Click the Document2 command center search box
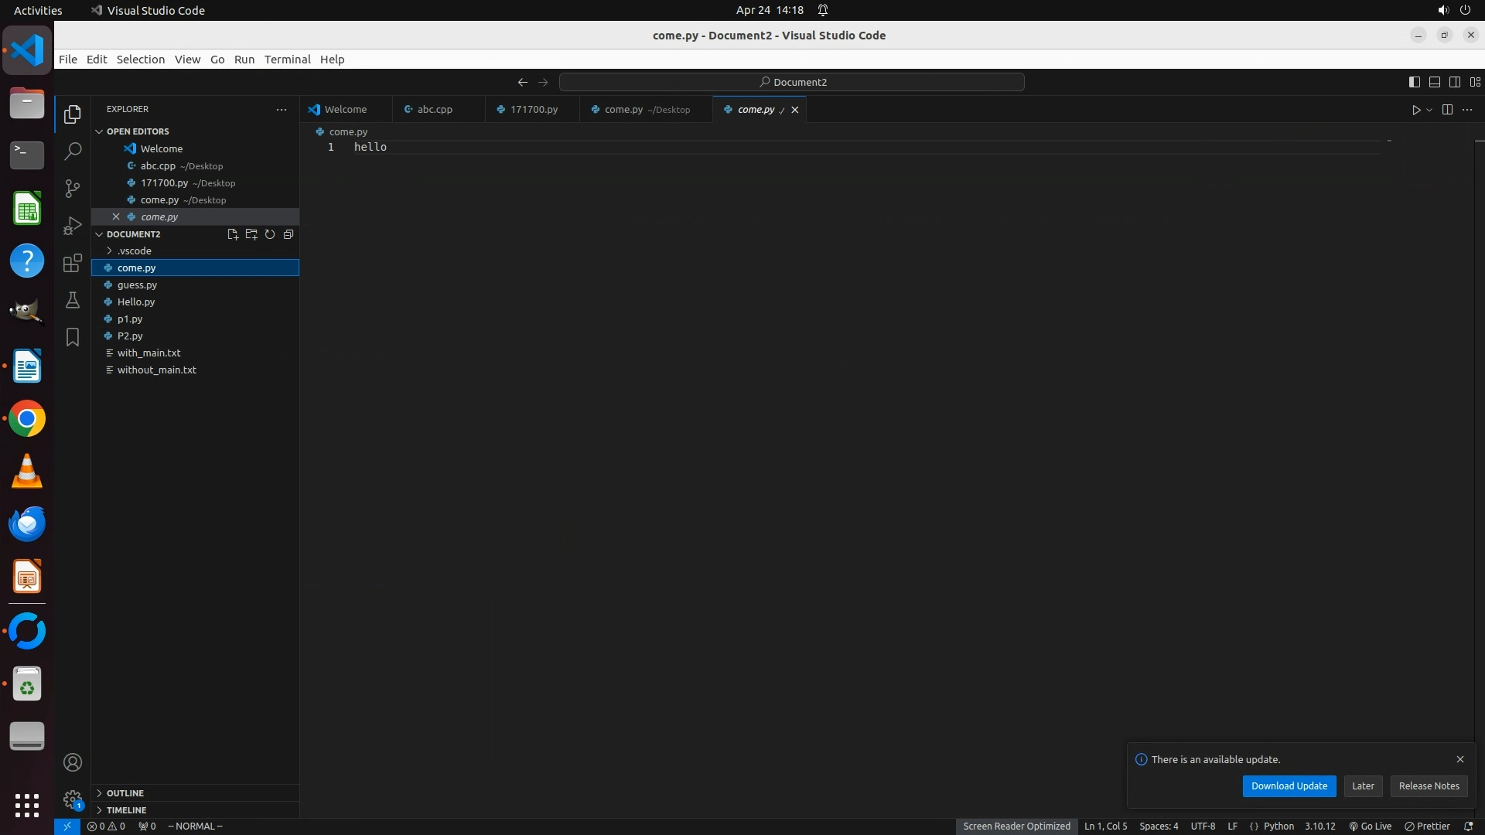This screenshot has width=1485, height=835. (792, 82)
